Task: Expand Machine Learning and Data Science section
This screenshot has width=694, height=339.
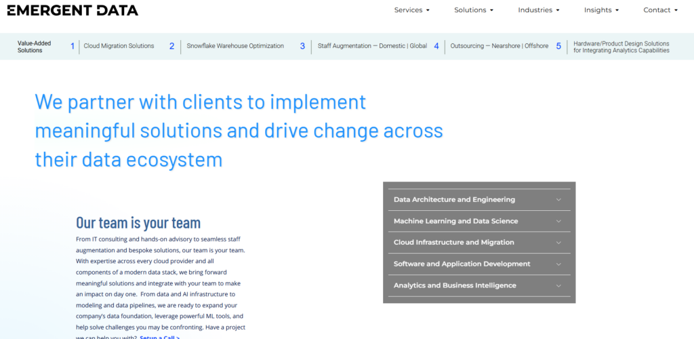Action: pyautogui.click(x=479, y=221)
